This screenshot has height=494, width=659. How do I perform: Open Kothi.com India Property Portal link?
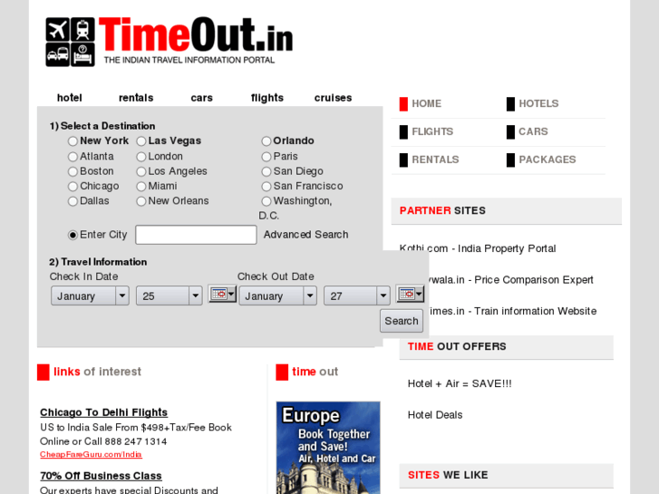478,249
